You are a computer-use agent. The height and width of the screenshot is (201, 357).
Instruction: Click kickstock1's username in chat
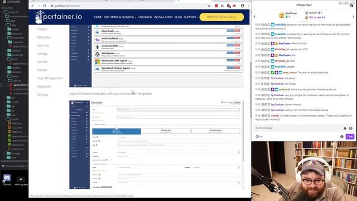coord(284,89)
